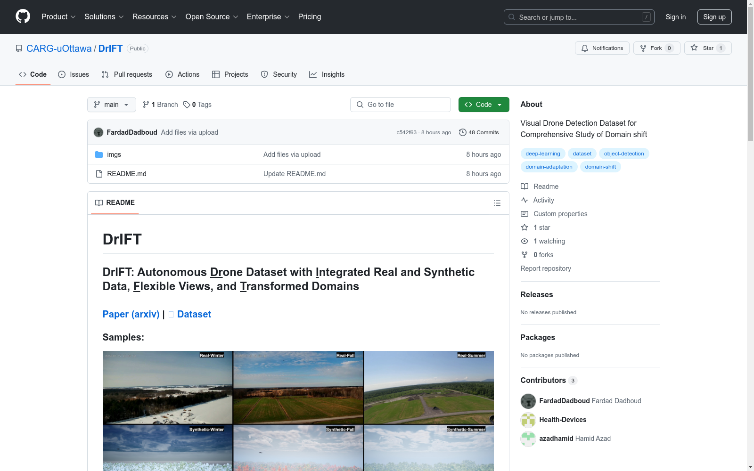This screenshot has width=754, height=471.
Task: Click the commits history clock icon
Action: (463, 132)
